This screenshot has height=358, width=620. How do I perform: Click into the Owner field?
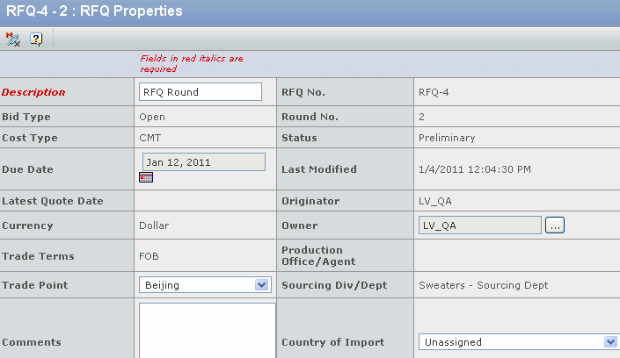479,225
